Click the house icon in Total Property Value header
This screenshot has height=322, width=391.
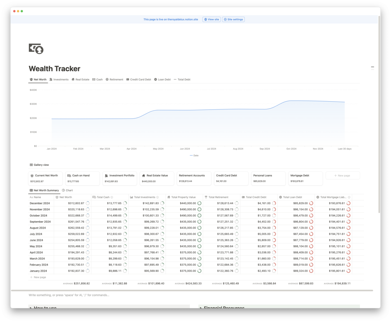(x=168, y=197)
